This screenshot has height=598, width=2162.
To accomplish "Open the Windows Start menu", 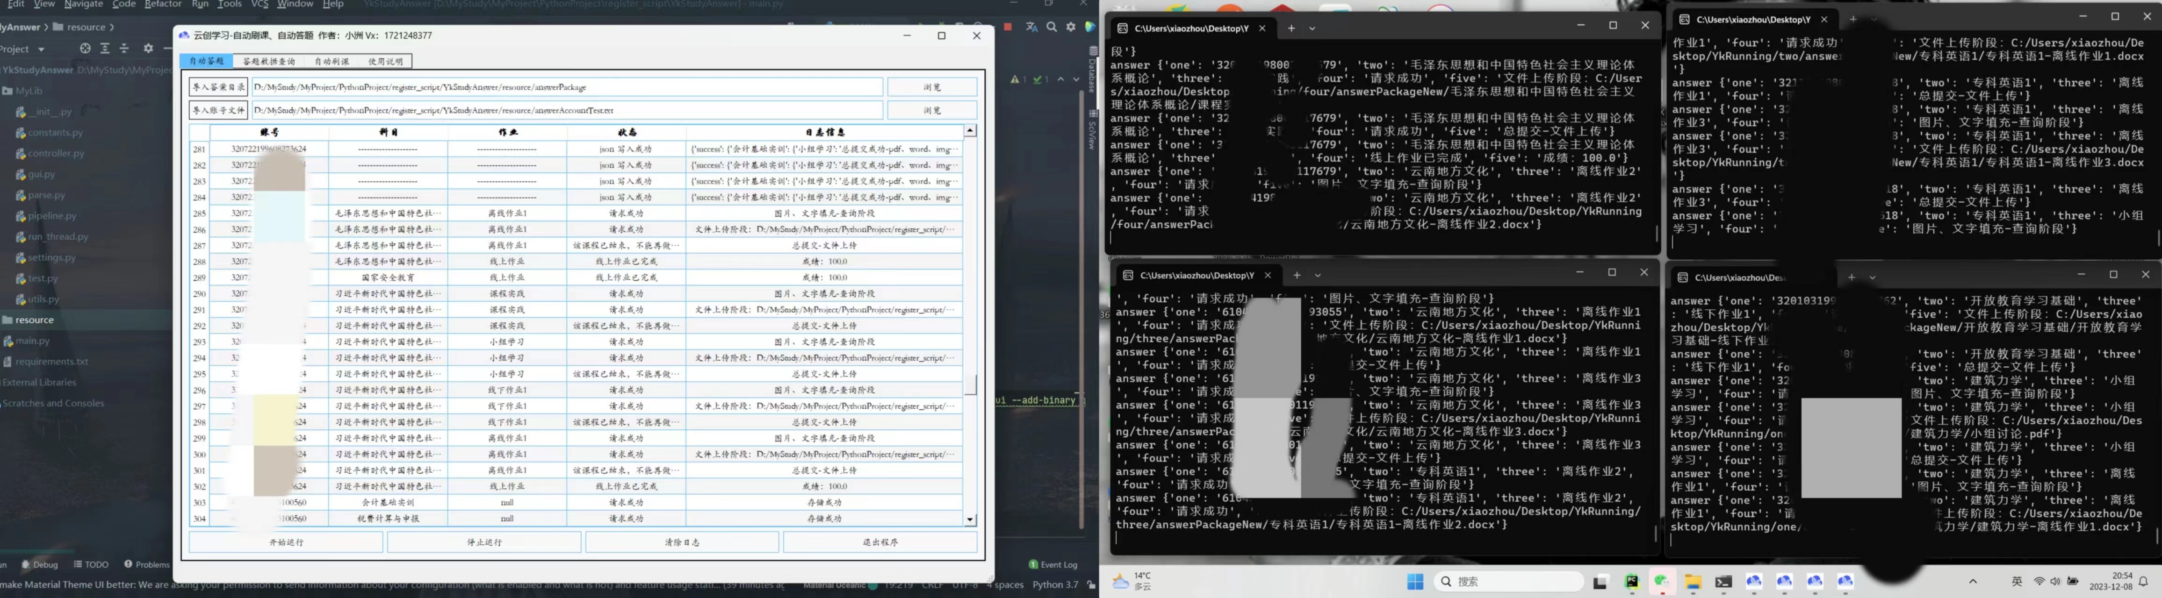I will pos(1415,581).
